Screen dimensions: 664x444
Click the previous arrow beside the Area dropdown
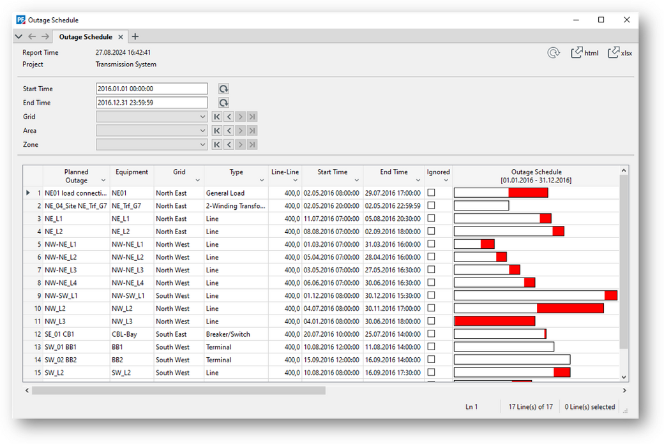point(228,130)
